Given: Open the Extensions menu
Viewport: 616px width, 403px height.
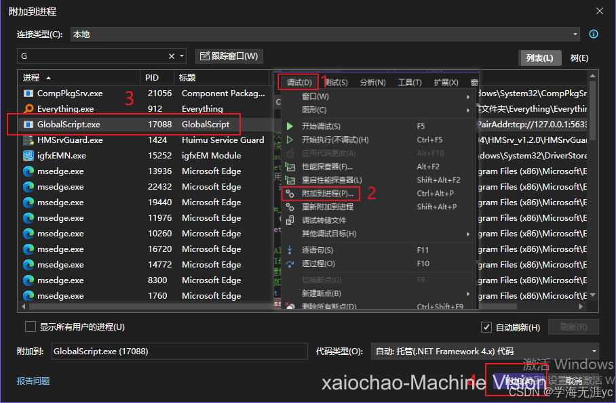Looking at the screenshot, I should pyautogui.click(x=446, y=83).
